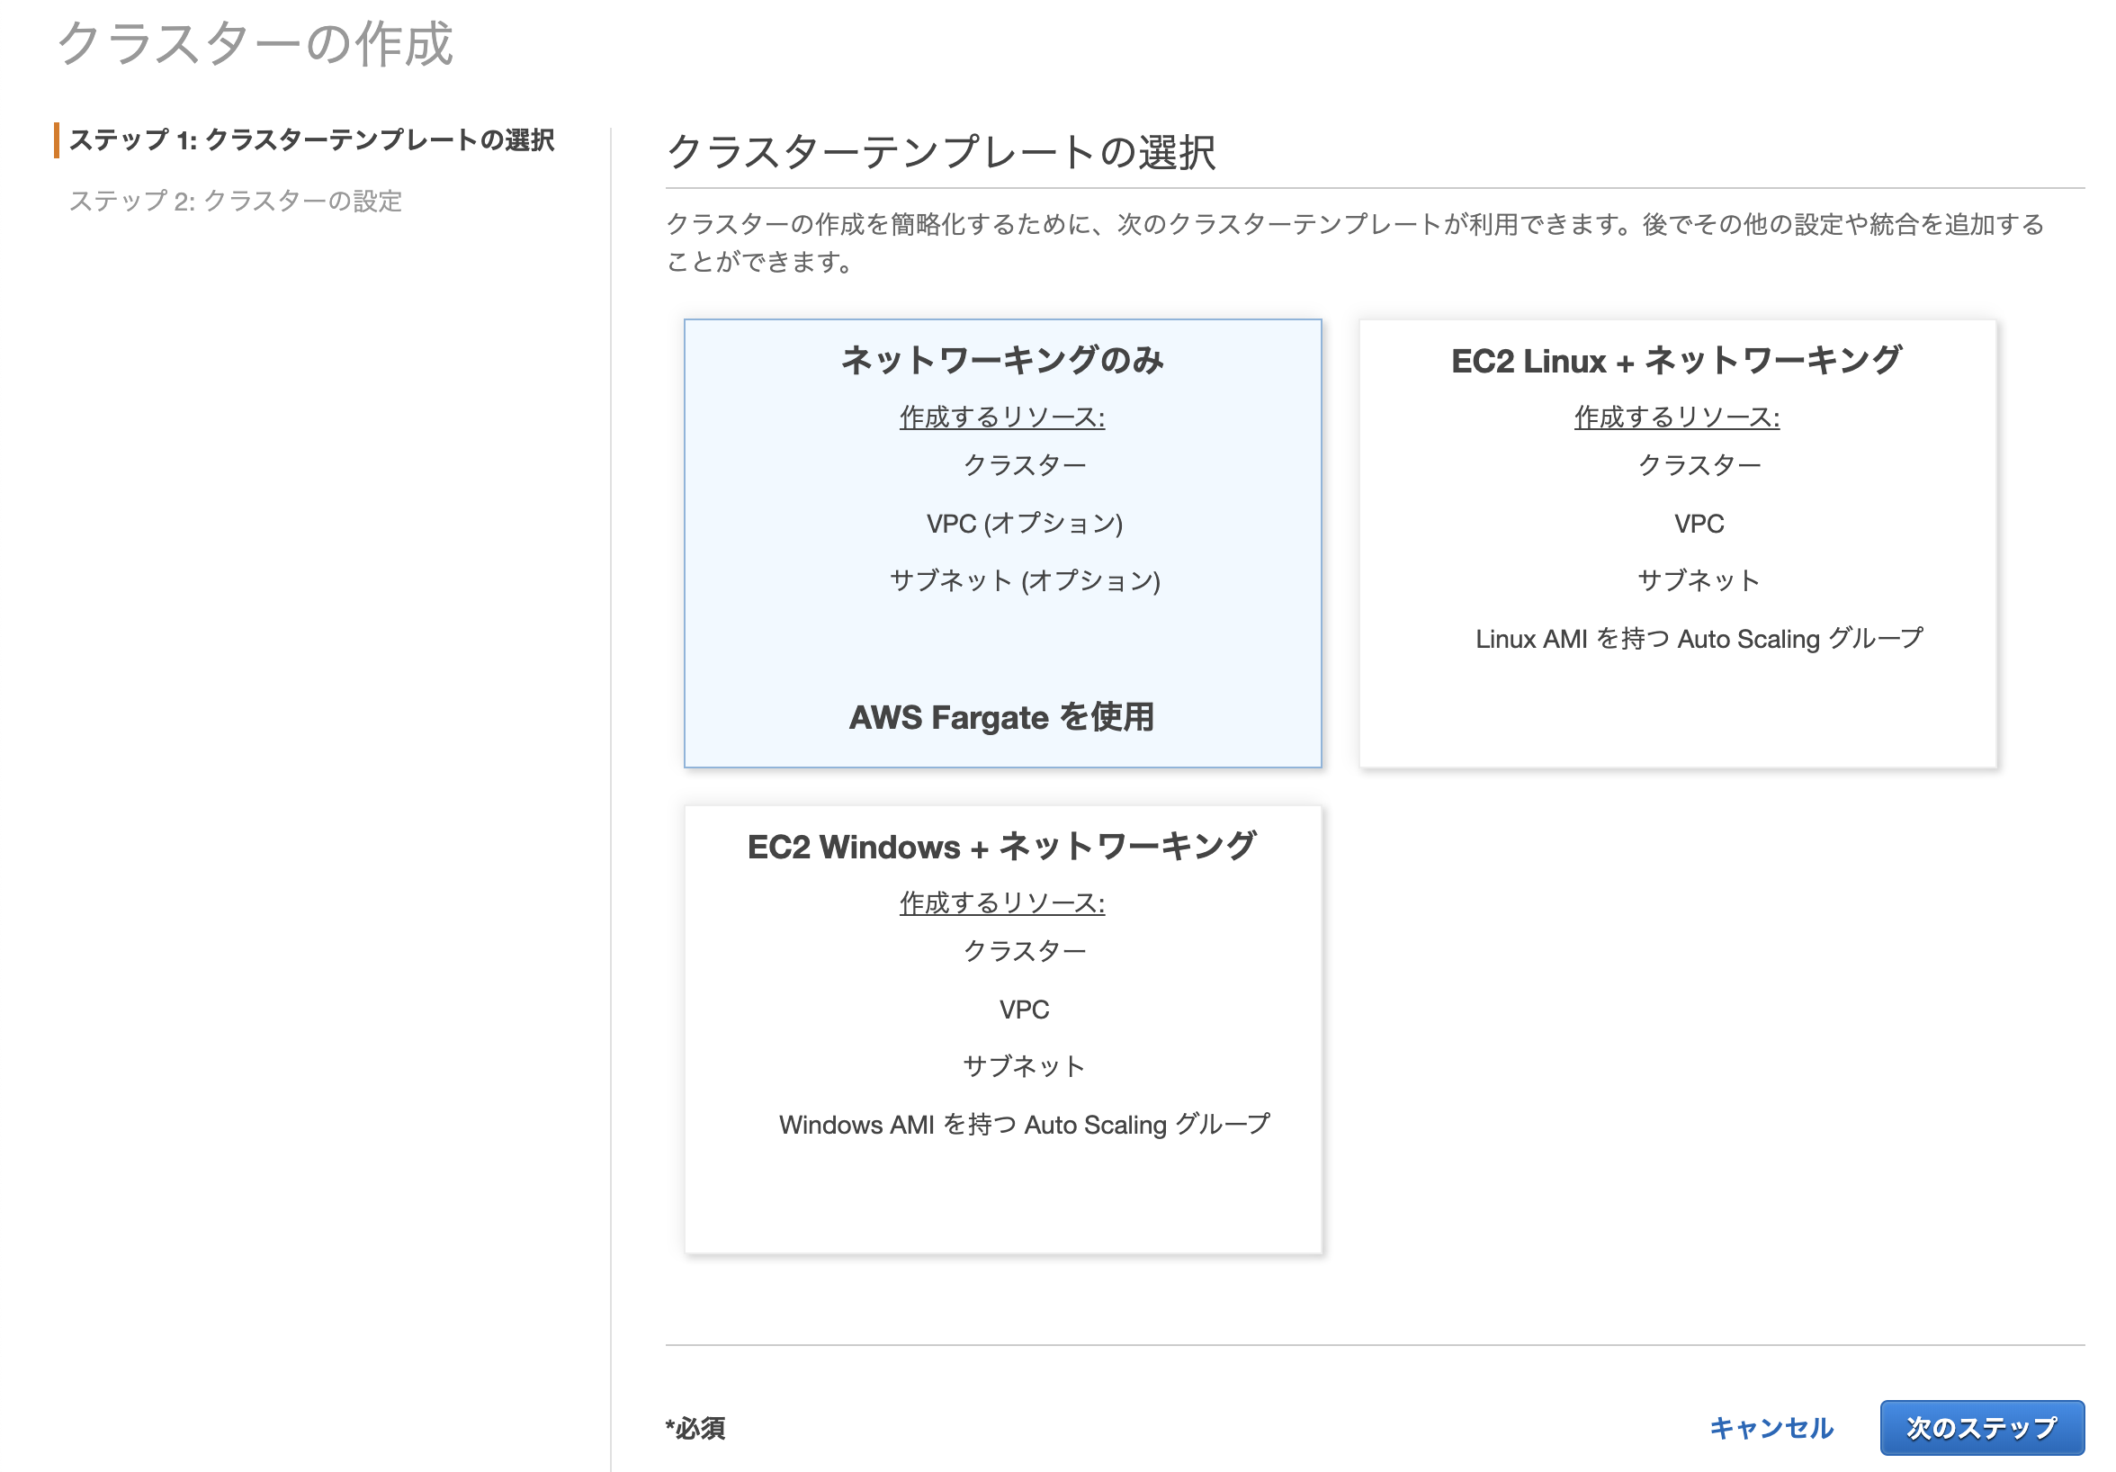Click 作成するリソース: in the EC2 Windows card
This screenshot has width=2116, height=1472.
tap(1002, 902)
